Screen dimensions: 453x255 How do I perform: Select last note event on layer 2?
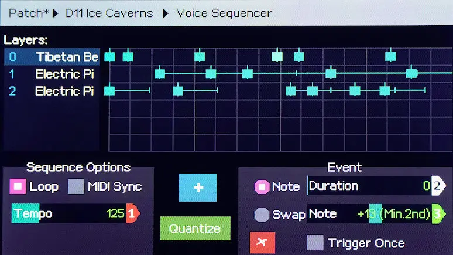point(385,91)
